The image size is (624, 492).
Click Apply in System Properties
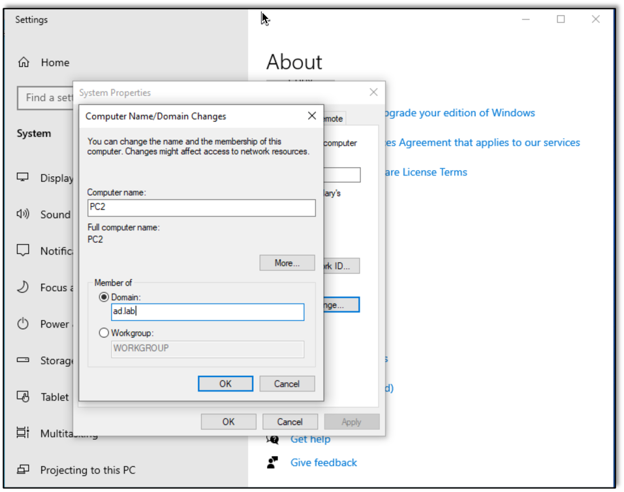coord(351,421)
